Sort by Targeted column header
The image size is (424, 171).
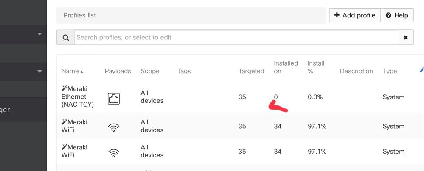pos(251,71)
